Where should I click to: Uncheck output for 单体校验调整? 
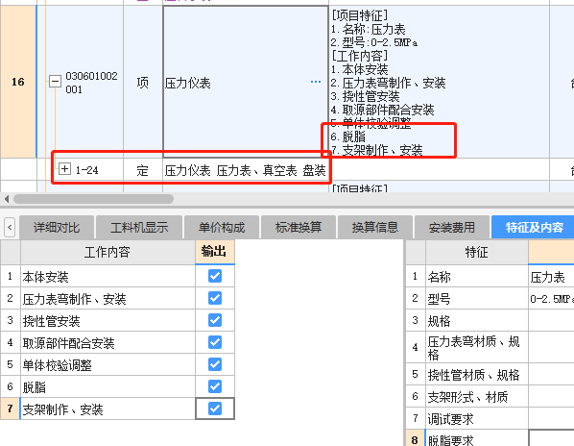(x=215, y=364)
